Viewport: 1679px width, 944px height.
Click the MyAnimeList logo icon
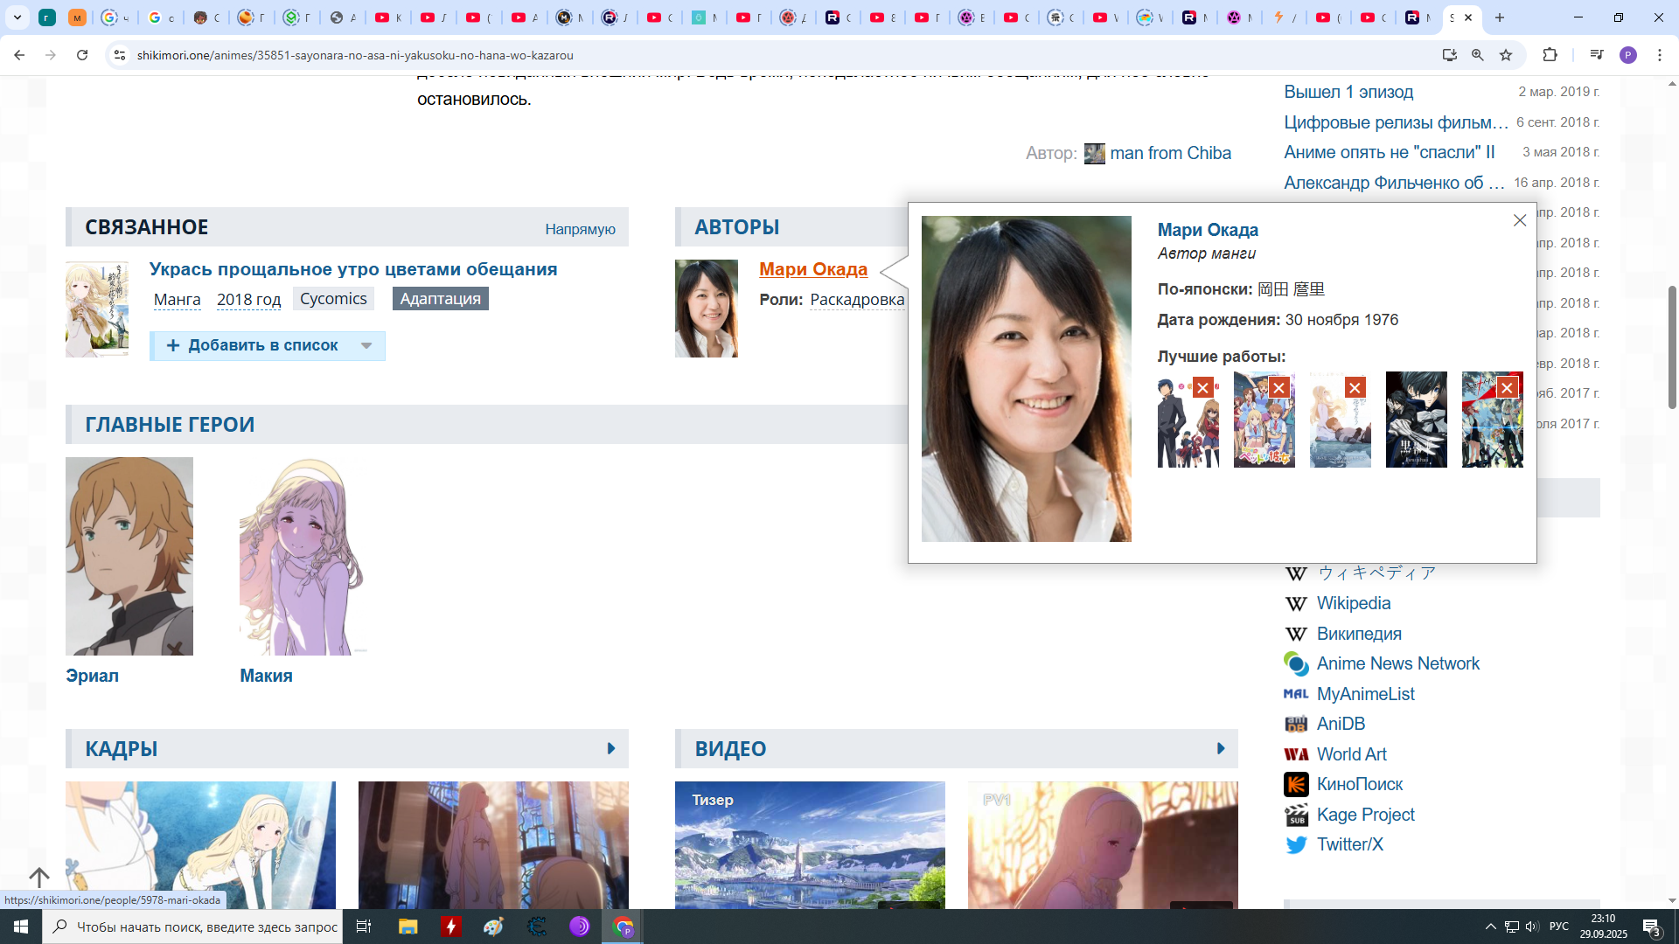pos(1296,694)
